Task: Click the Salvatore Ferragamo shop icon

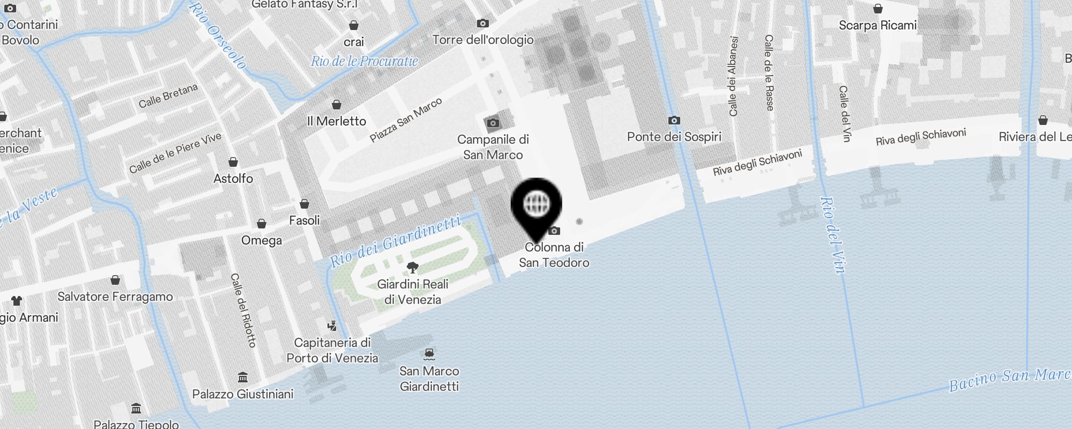Action: (115, 280)
